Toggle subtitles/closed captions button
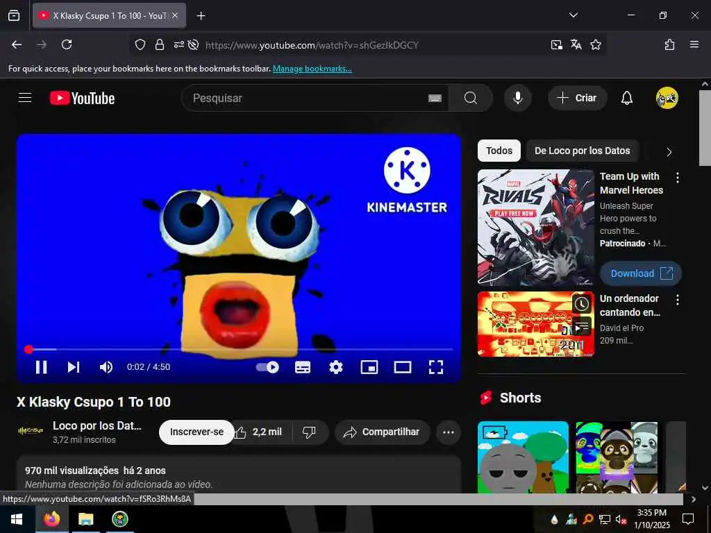Image resolution: width=711 pixels, height=533 pixels. 303,367
